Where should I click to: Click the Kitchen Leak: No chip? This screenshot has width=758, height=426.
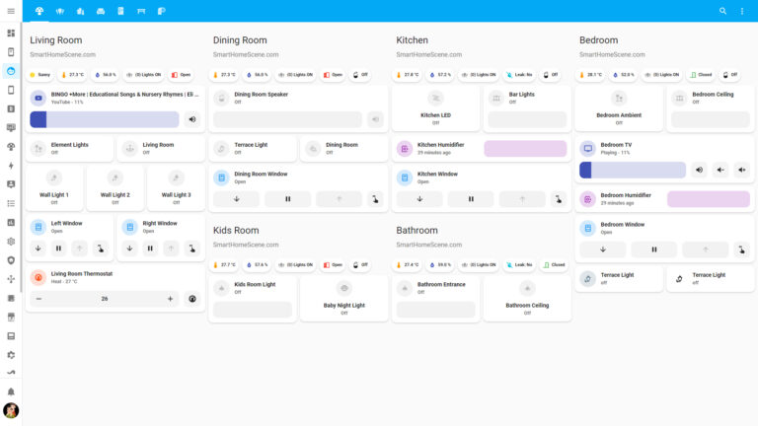[519, 74]
